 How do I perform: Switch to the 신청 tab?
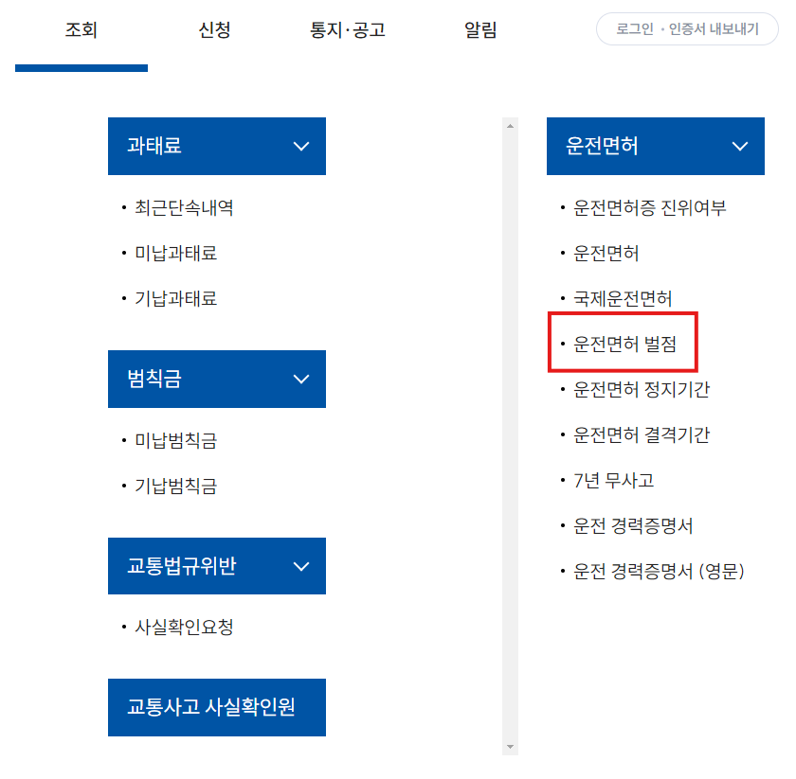coord(215,29)
